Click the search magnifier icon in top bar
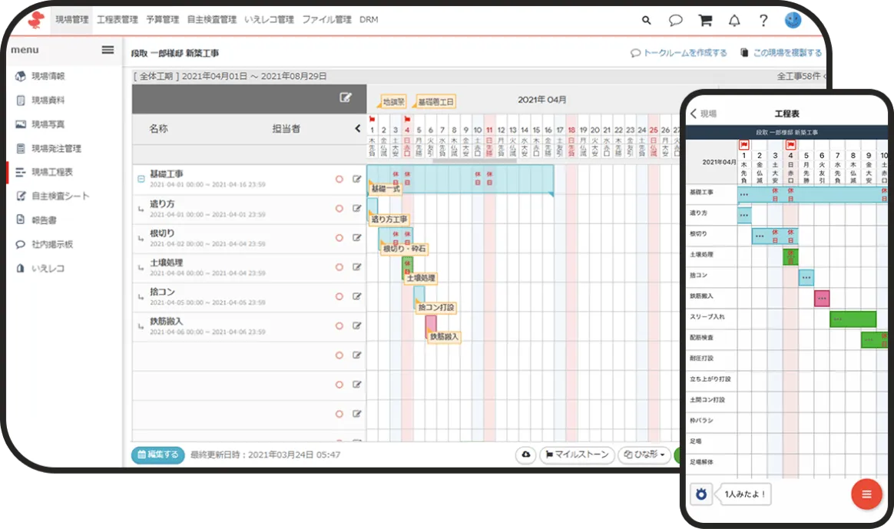Image resolution: width=894 pixels, height=529 pixels. [647, 21]
